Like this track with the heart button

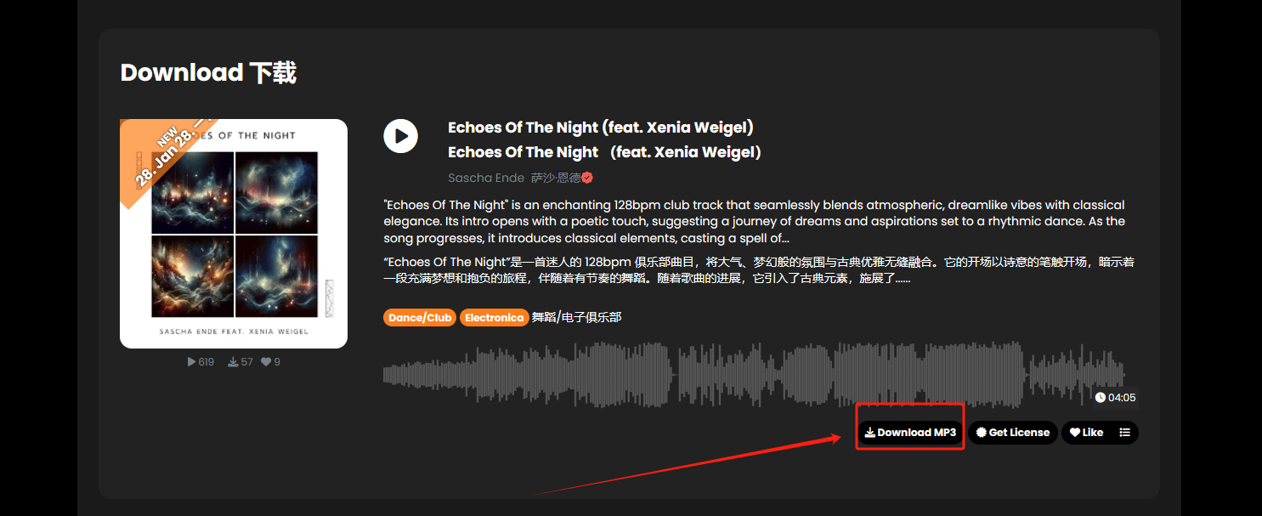(x=1086, y=433)
